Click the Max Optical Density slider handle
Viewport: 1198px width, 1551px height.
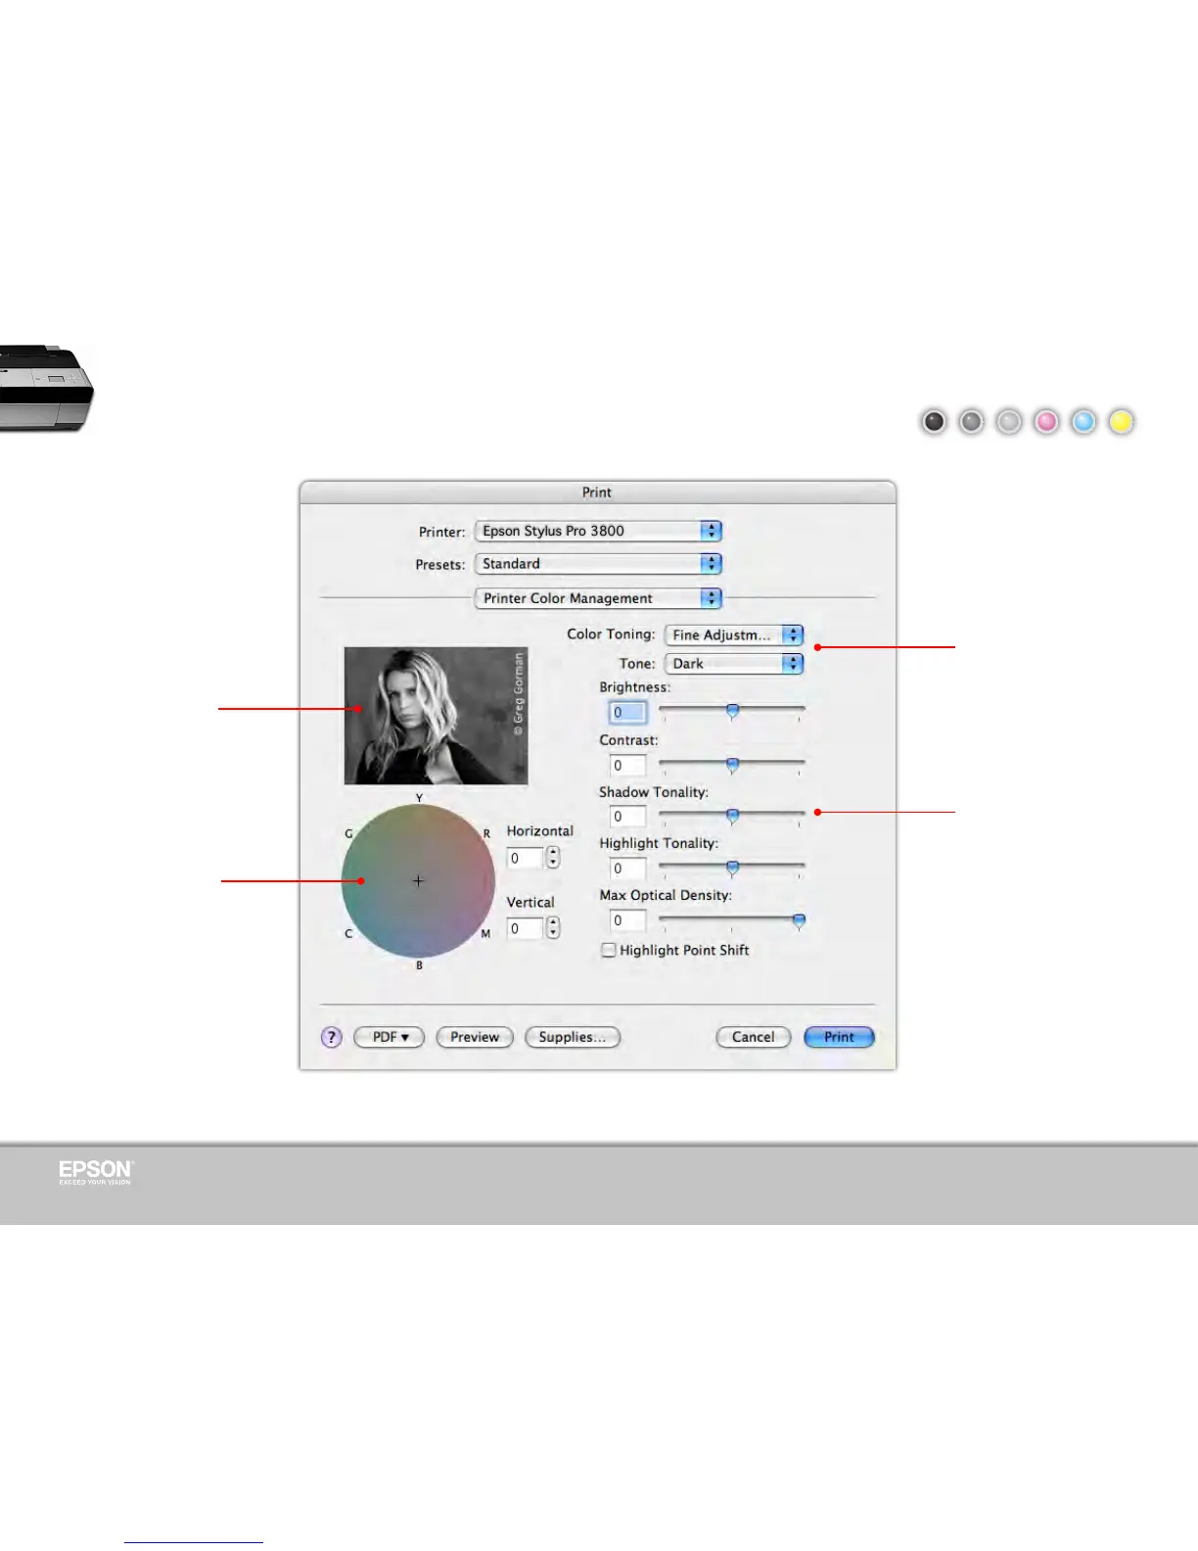[799, 920]
